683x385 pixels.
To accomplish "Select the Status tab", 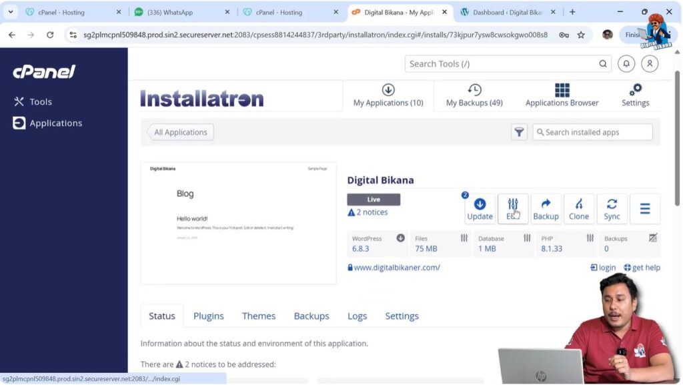I will coord(162,316).
